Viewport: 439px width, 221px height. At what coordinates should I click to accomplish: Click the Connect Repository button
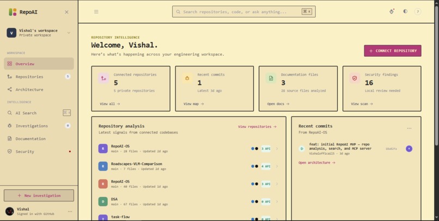[393, 51]
